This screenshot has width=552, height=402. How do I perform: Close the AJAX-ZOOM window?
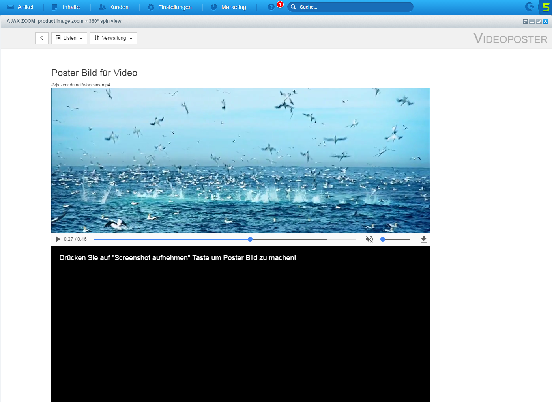545,21
